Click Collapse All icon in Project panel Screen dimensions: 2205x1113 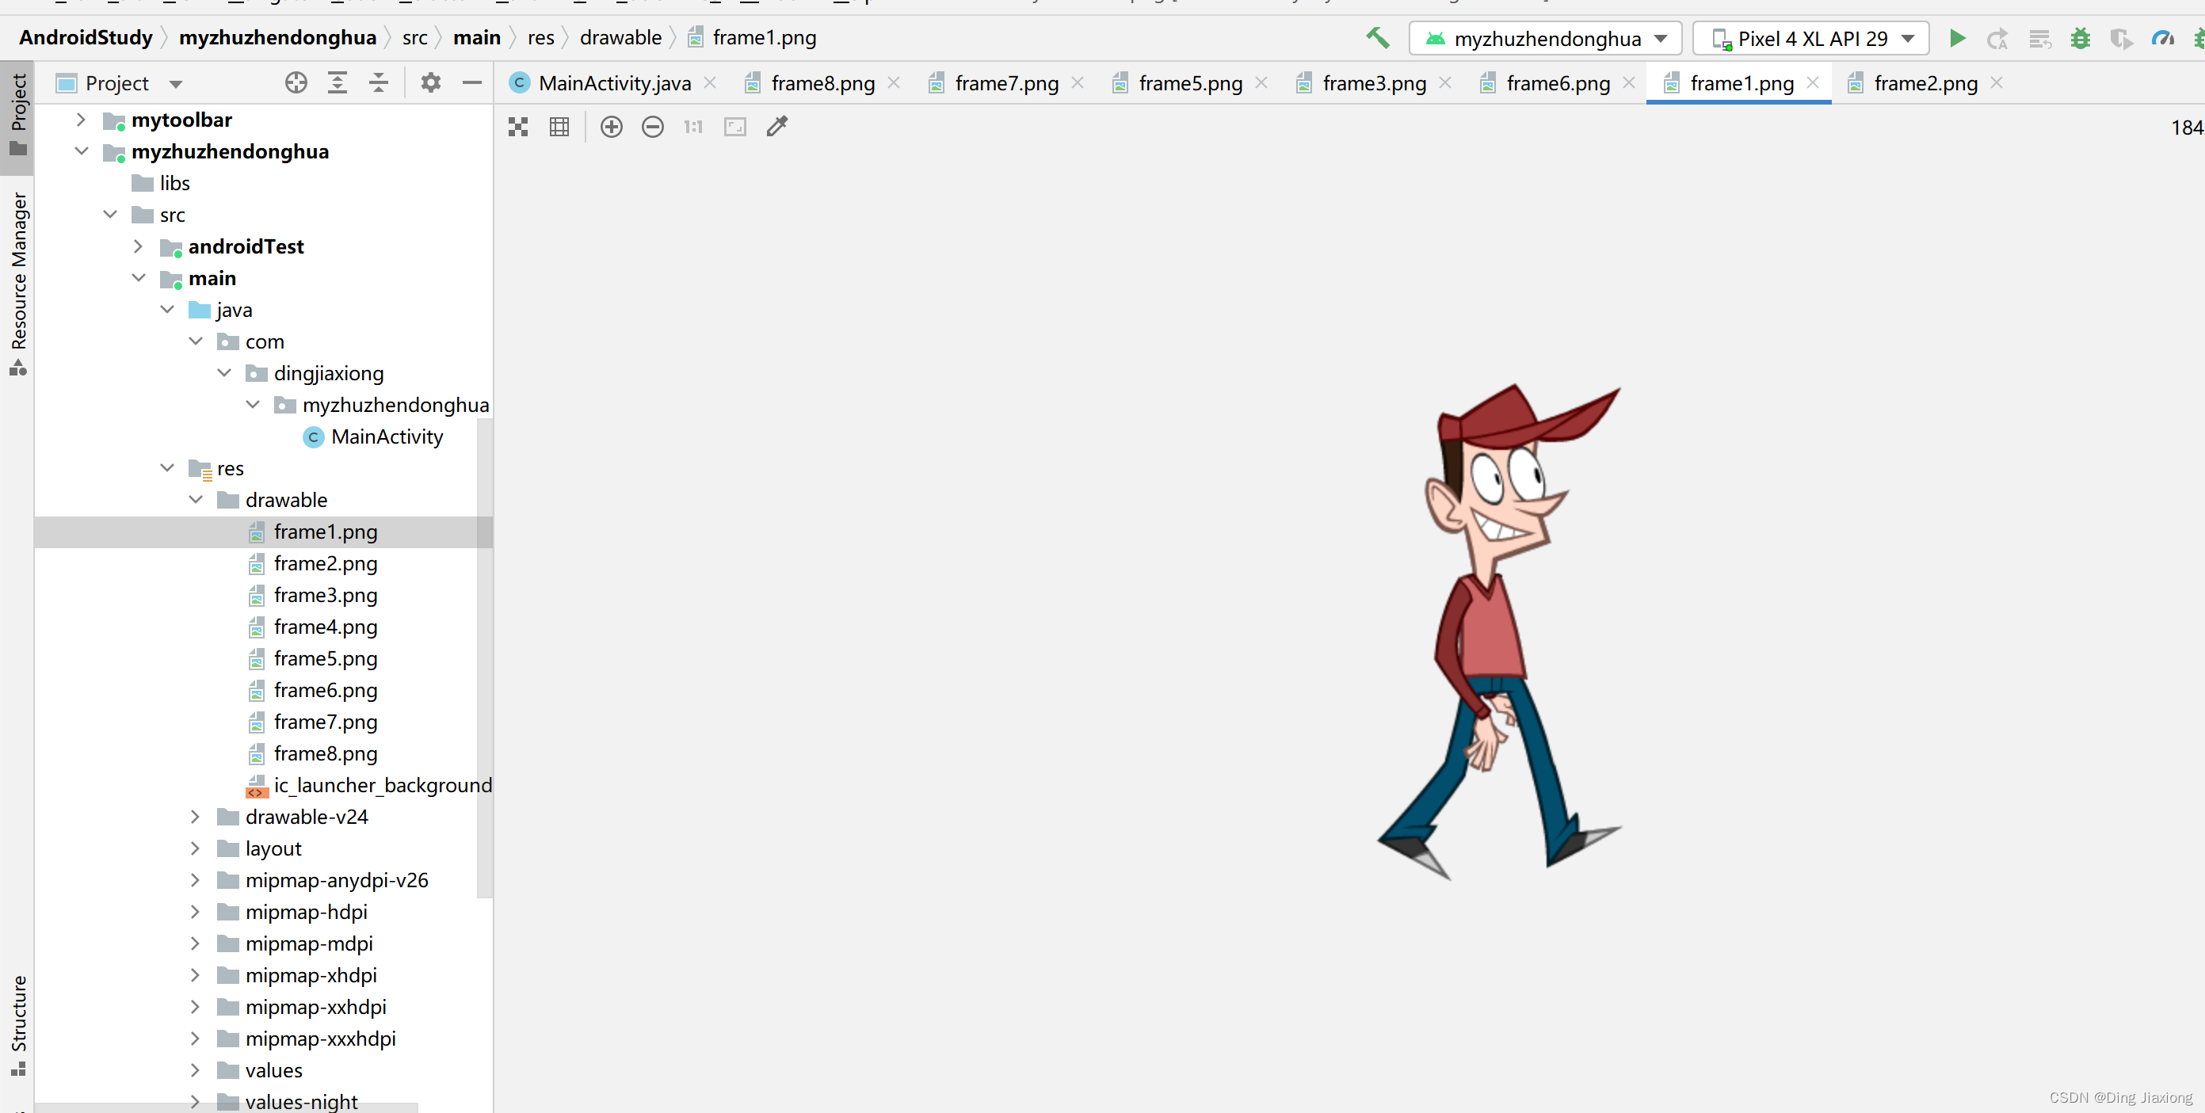(379, 83)
